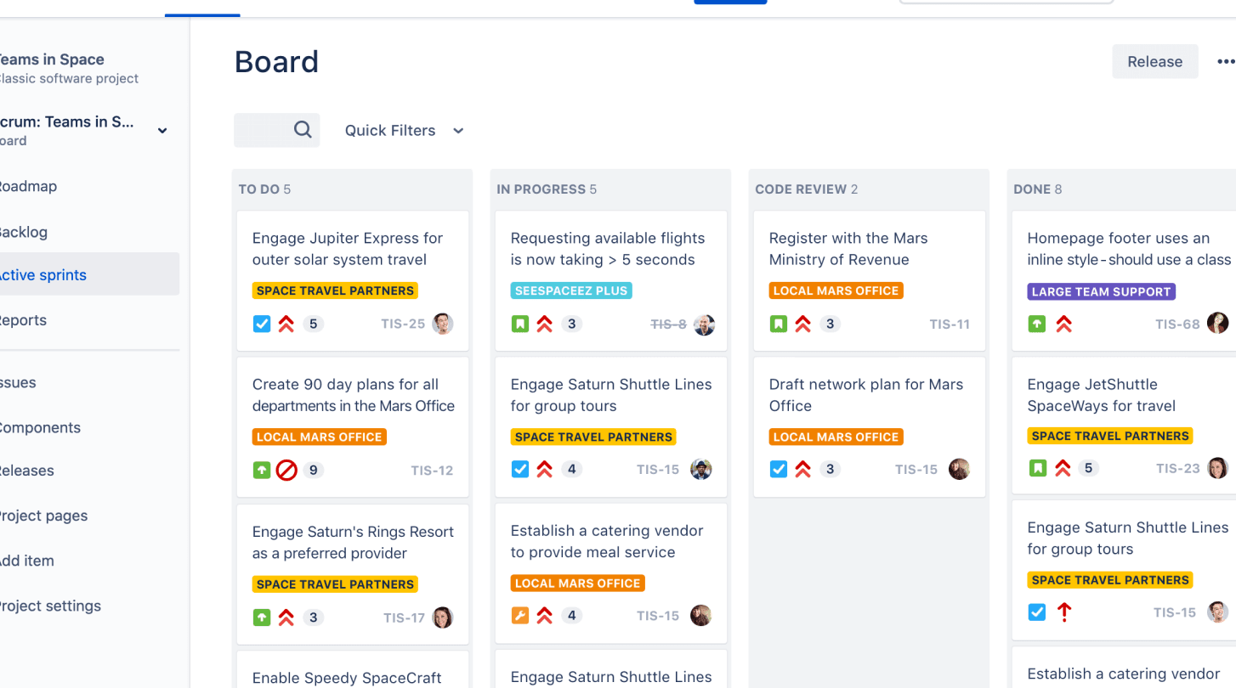Image resolution: width=1236 pixels, height=688 pixels.
Task: Click the magnifier icon in the board search box
Action: 303,130
